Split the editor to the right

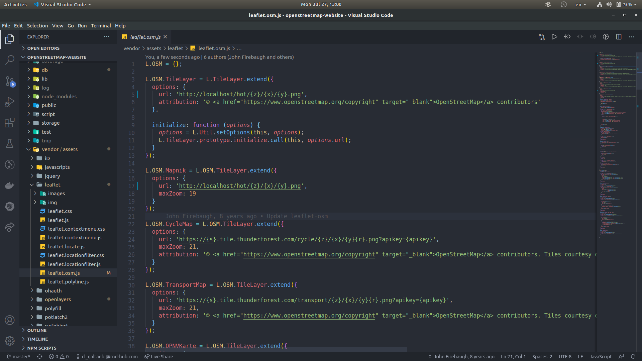pyautogui.click(x=619, y=37)
